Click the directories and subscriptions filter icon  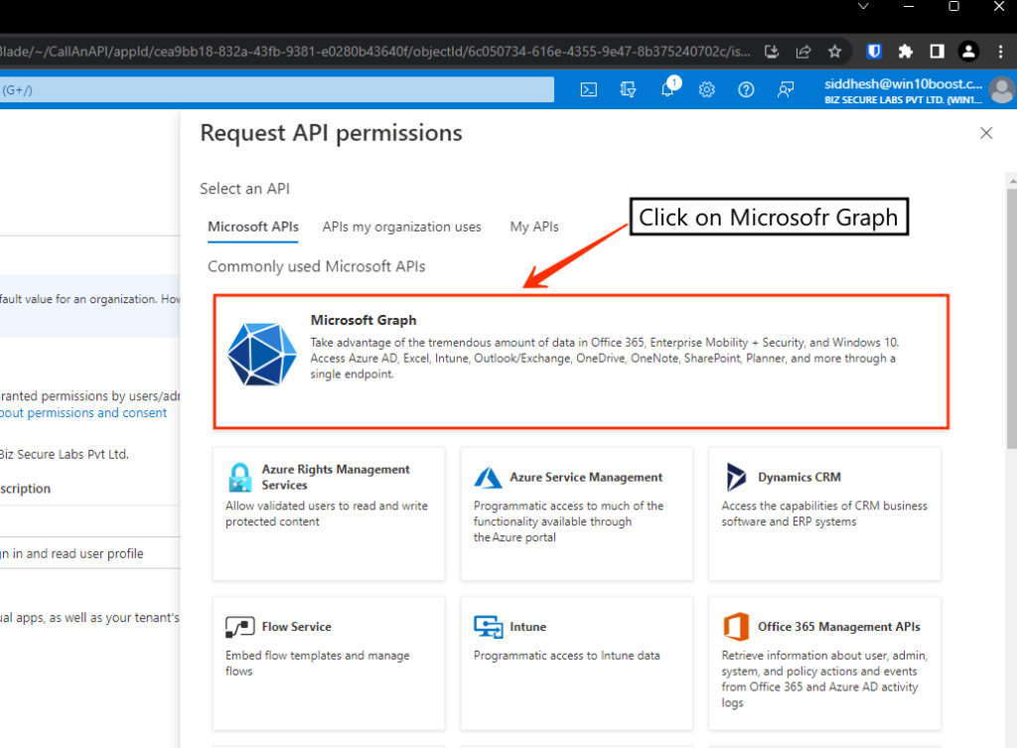click(628, 89)
